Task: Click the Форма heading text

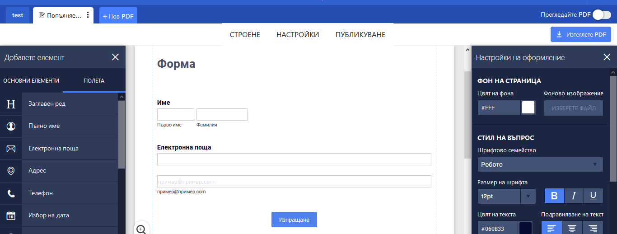Action: [176, 64]
